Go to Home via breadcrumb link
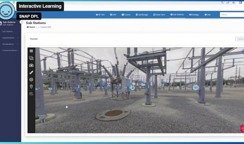244x144 pixels. tap(31, 27)
